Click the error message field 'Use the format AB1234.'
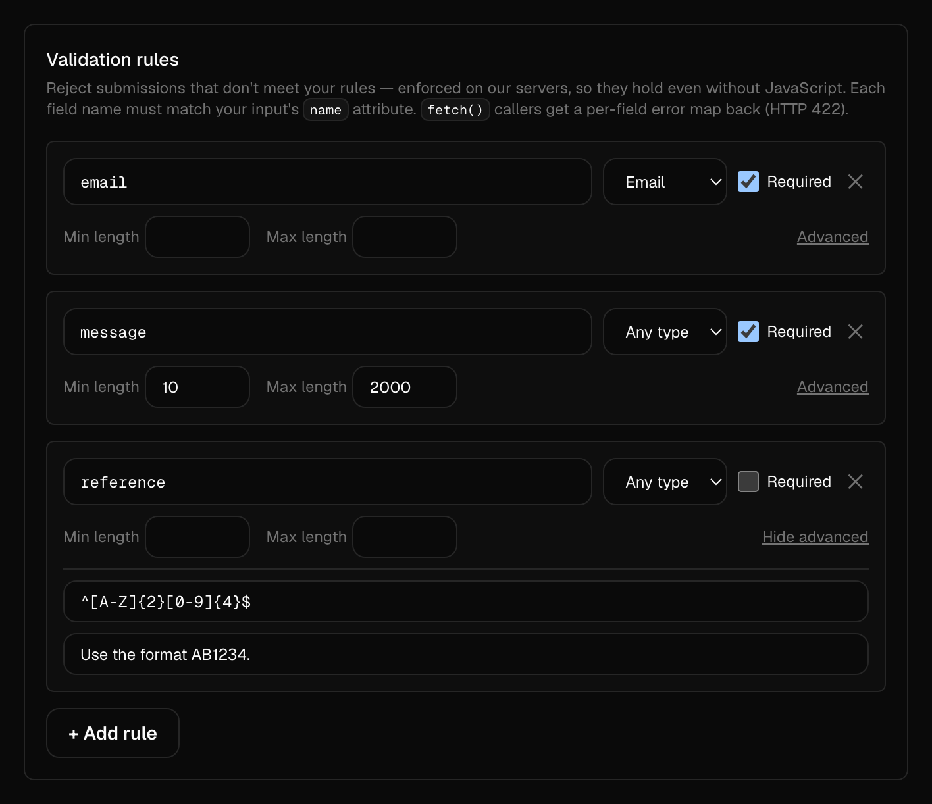This screenshot has width=932, height=804. tap(466, 654)
